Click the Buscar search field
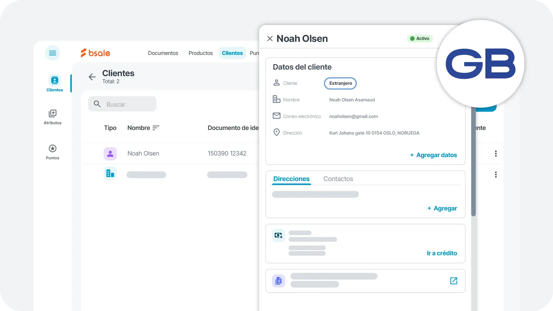The width and height of the screenshot is (553, 311). (x=122, y=104)
